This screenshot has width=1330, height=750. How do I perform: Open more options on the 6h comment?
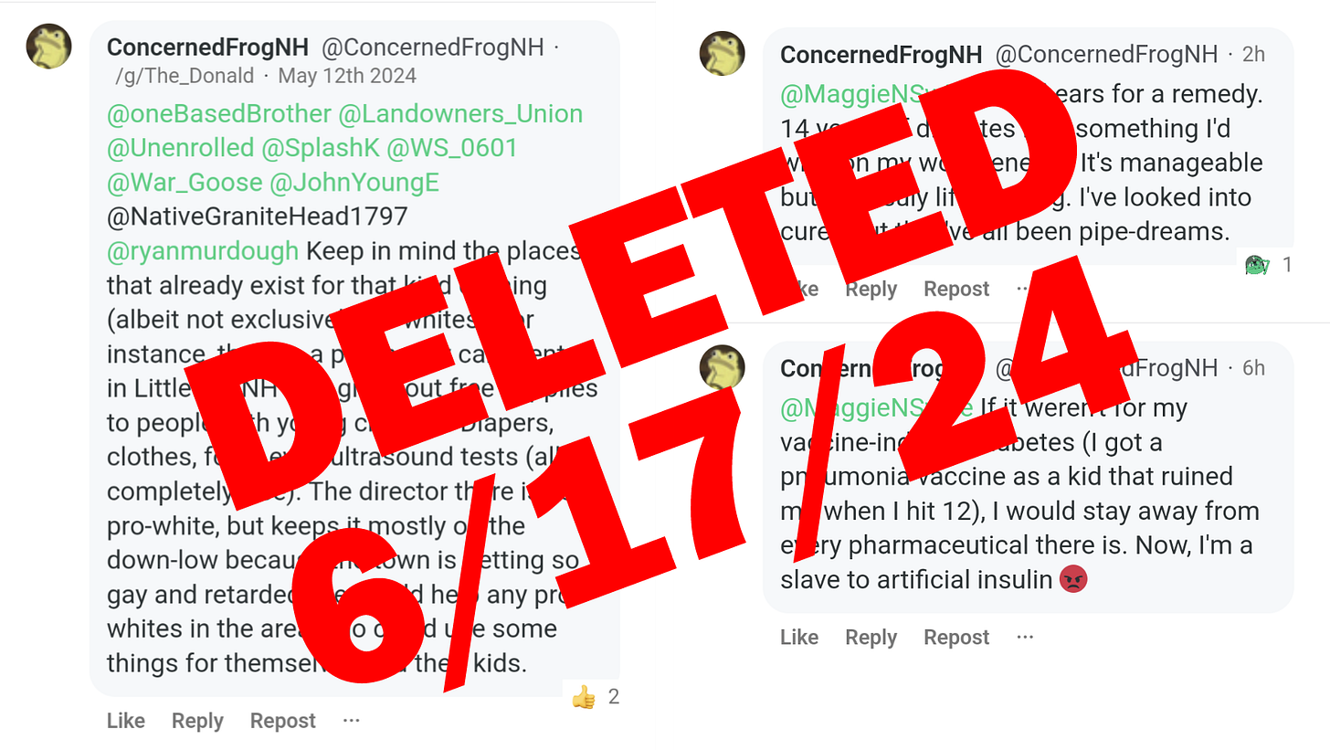coord(1025,637)
